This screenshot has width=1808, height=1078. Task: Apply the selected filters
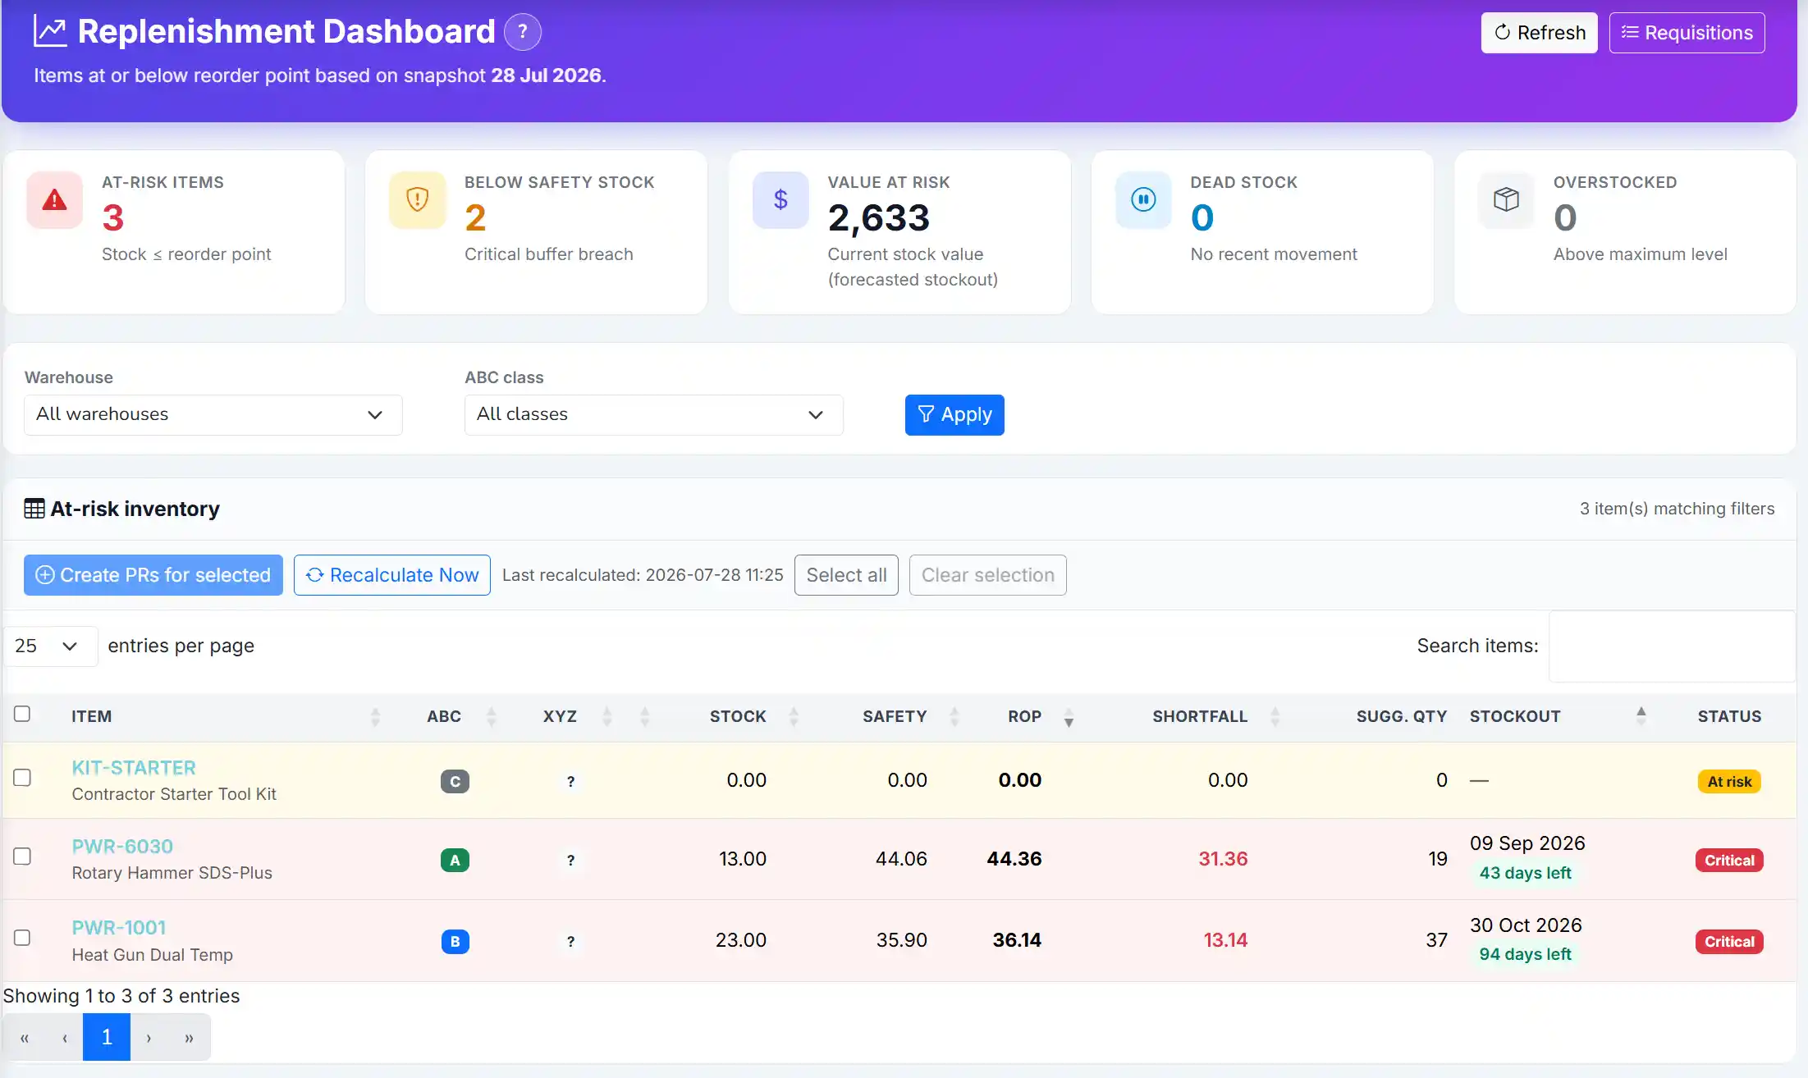pos(954,415)
